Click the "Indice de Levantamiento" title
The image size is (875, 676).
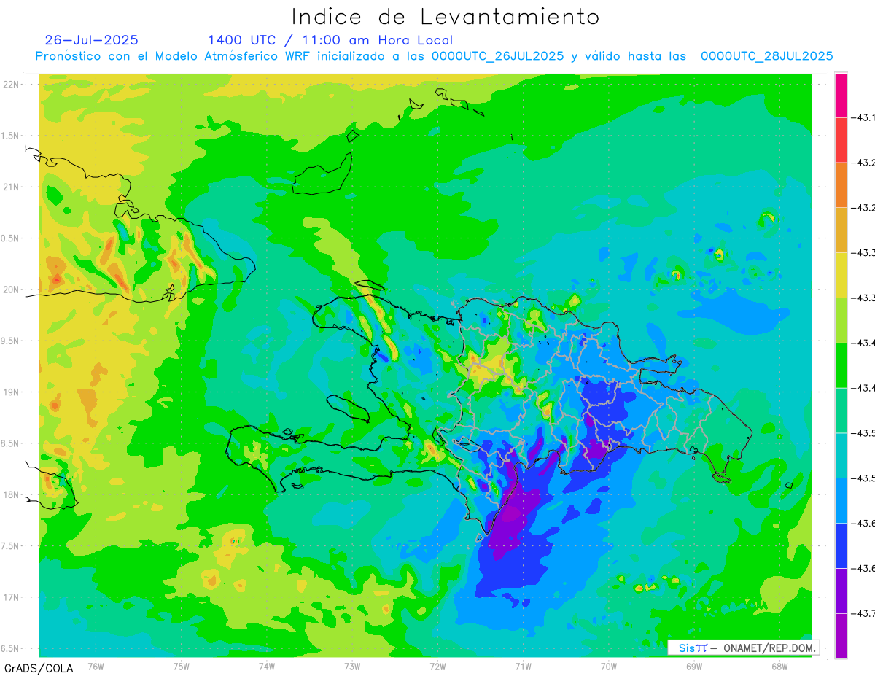446,16
